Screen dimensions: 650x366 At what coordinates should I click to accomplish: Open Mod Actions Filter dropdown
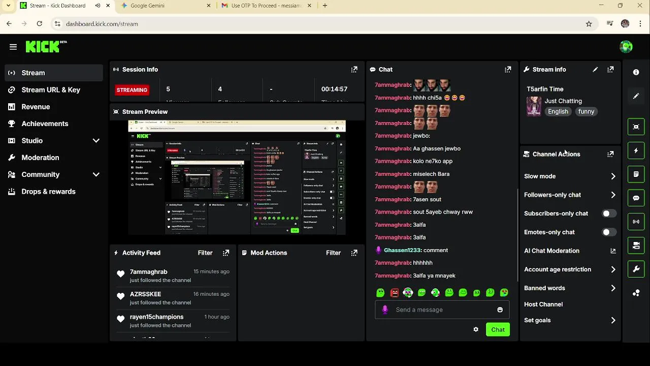coord(333,253)
